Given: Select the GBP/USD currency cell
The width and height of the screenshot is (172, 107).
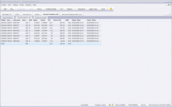Looking at the screenshot, I should [x=16, y=41].
